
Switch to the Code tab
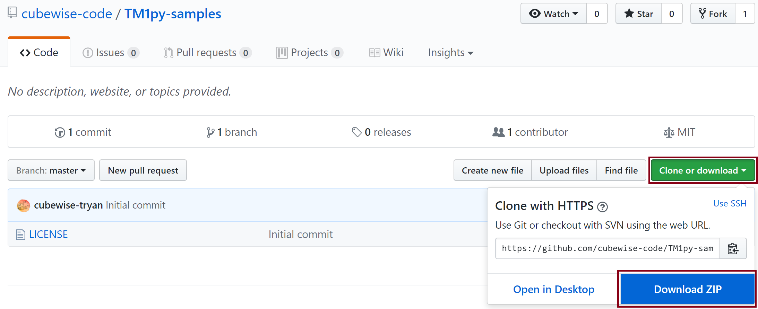click(x=39, y=52)
